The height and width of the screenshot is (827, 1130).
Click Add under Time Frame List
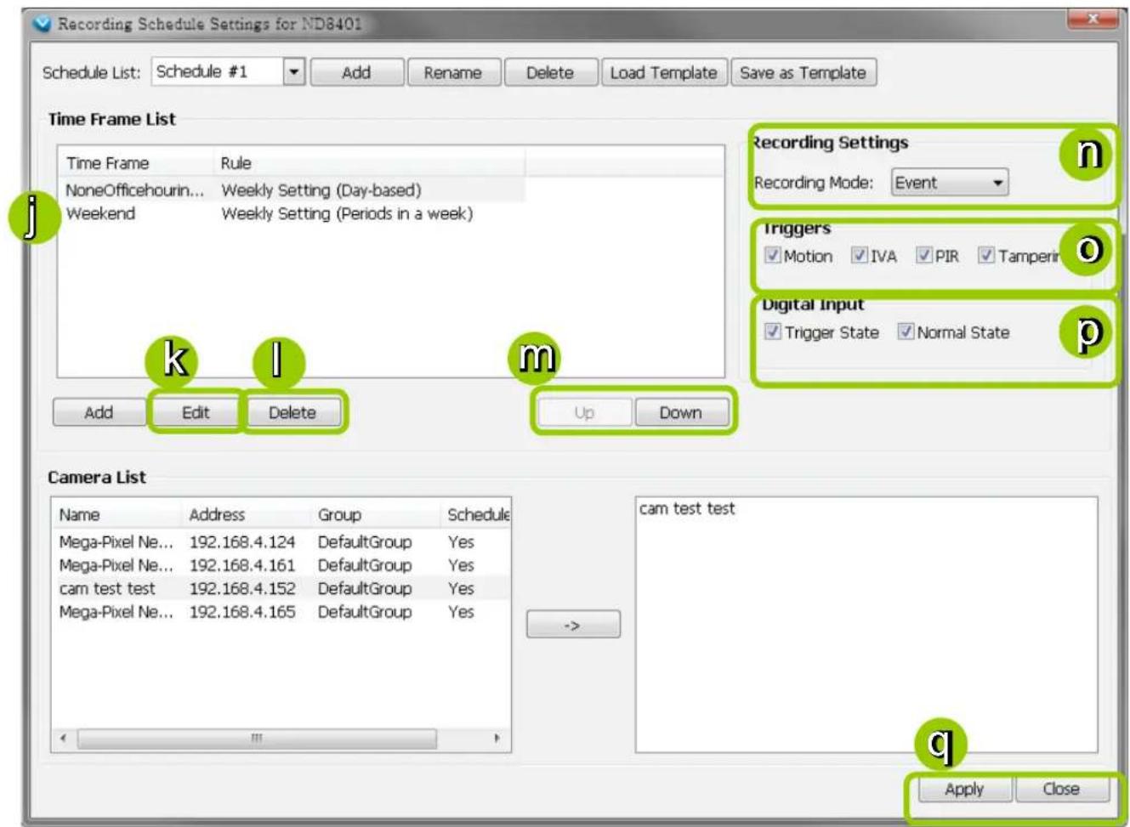(99, 412)
